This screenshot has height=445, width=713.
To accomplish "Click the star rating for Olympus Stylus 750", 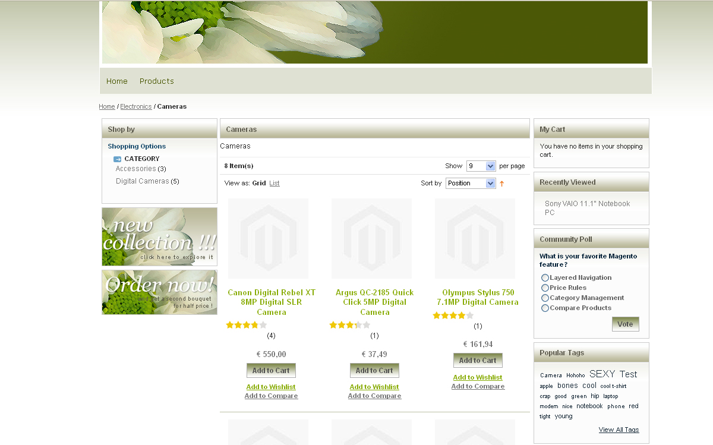I will [453, 315].
